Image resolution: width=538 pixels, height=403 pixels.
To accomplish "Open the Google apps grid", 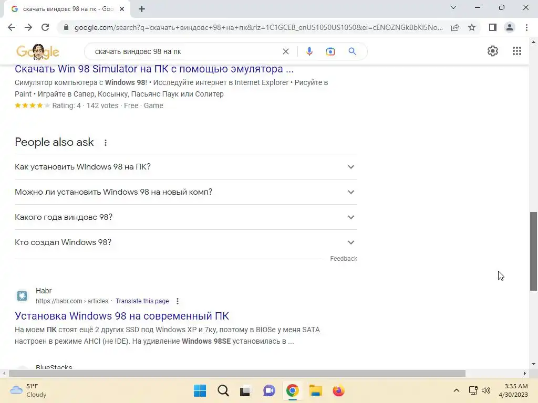I will point(517,51).
